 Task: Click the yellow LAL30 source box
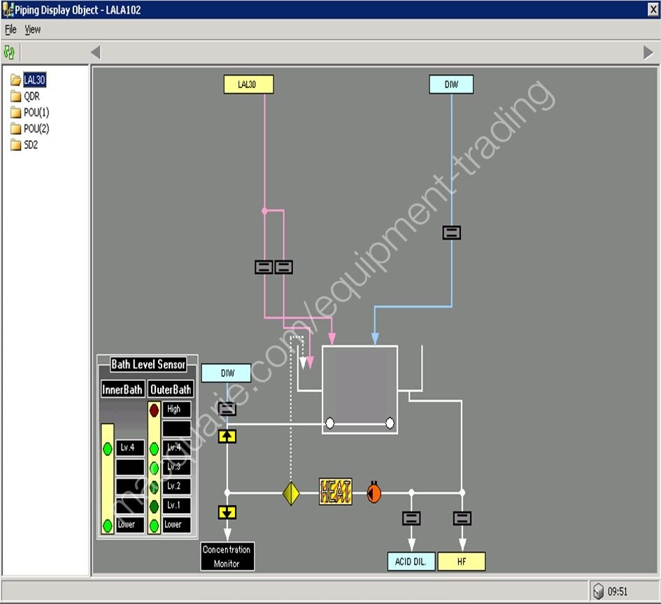coord(248,85)
